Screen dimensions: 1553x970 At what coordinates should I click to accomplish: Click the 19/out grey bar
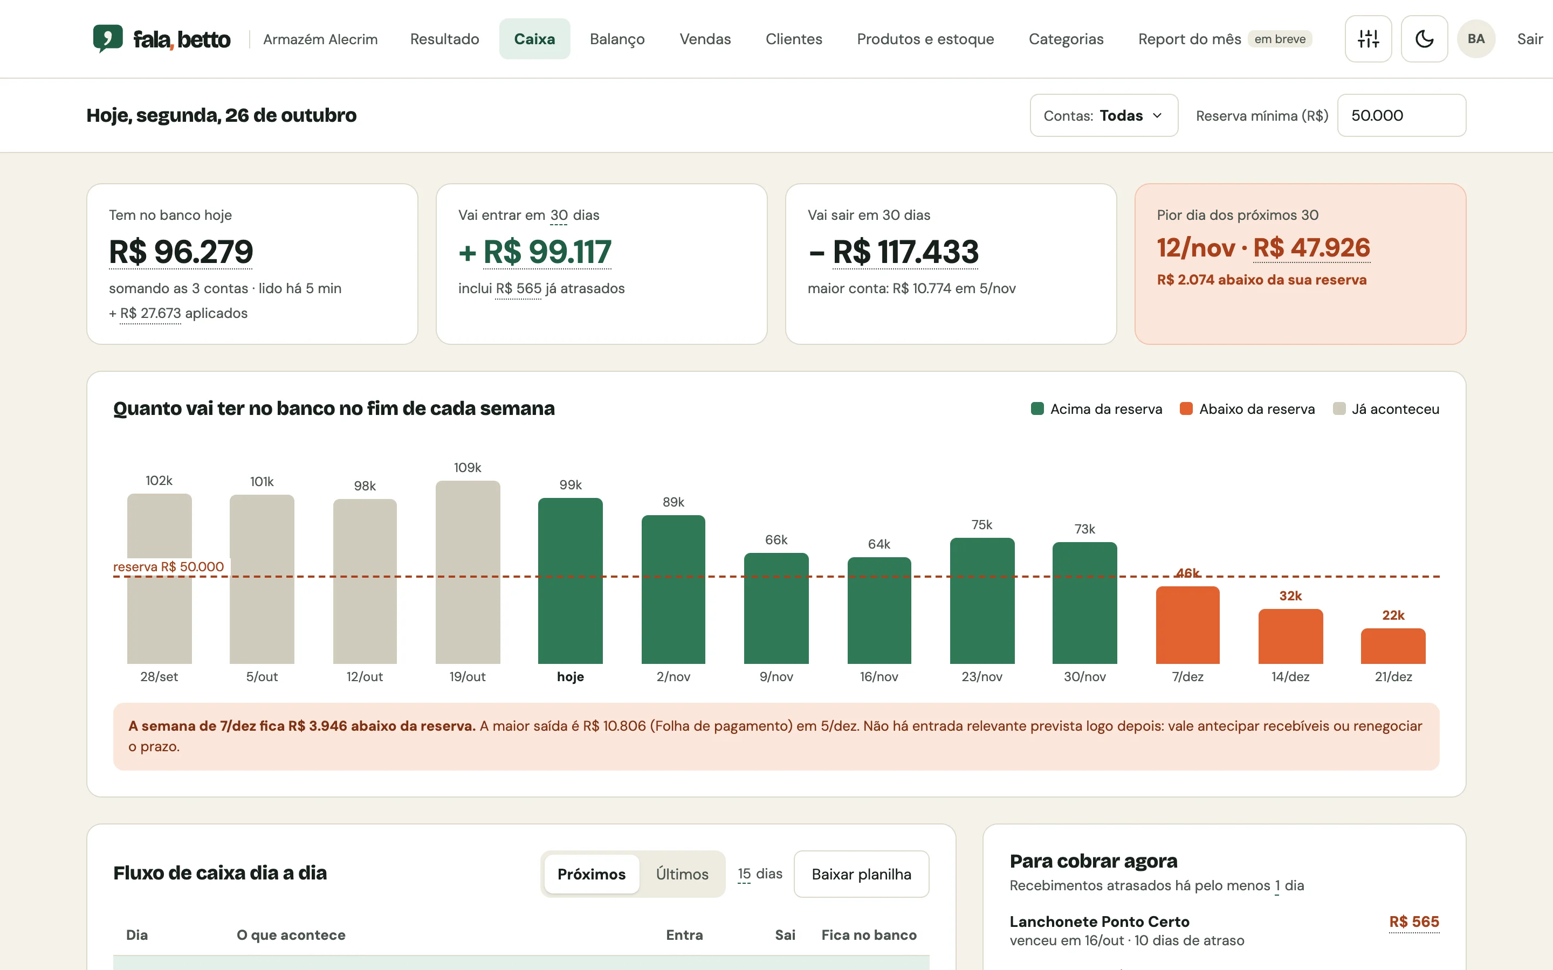467,572
